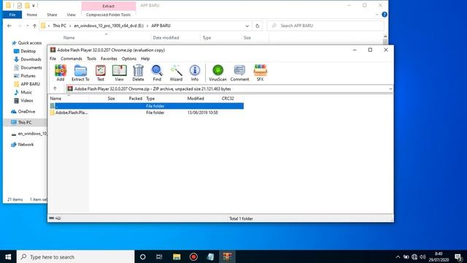Select the Adobe.Flash.Pla... folder row
Screen dimensions: 467x263
click(147, 113)
